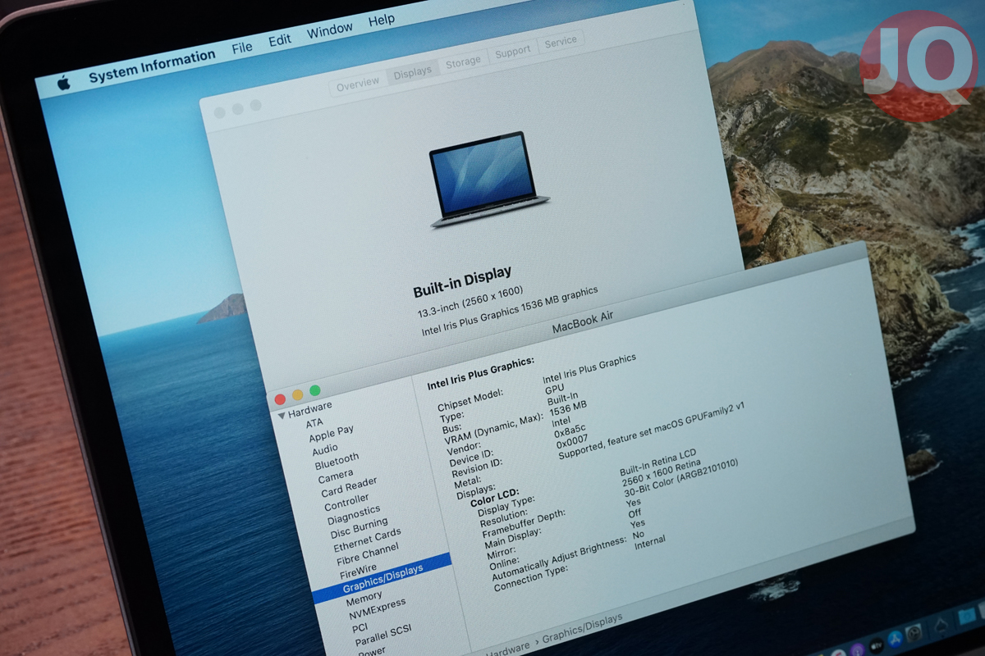
Task: Click the Automatically Adjust Brightness label
Action: tap(560, 560)
